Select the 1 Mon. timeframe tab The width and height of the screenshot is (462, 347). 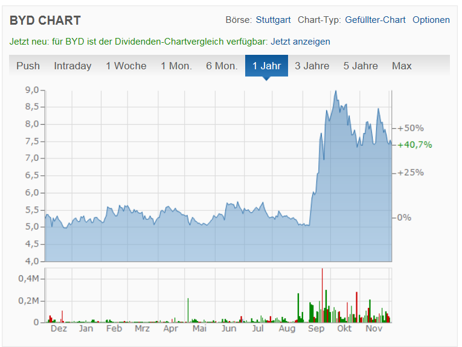coord(176,66)
